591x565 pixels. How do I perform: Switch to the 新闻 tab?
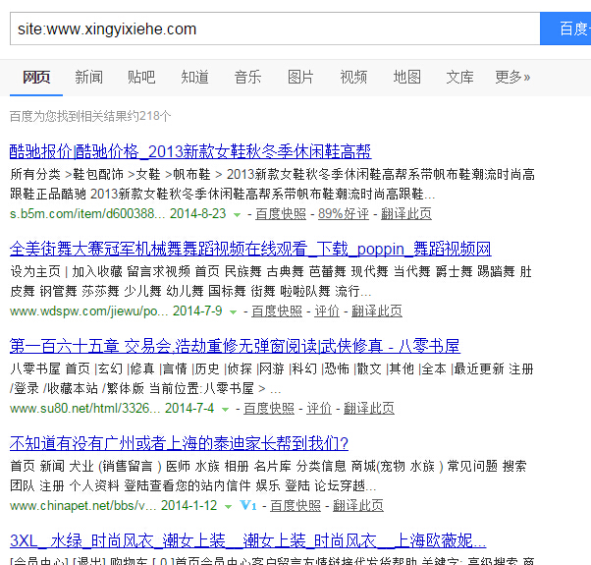pos(88,78)
